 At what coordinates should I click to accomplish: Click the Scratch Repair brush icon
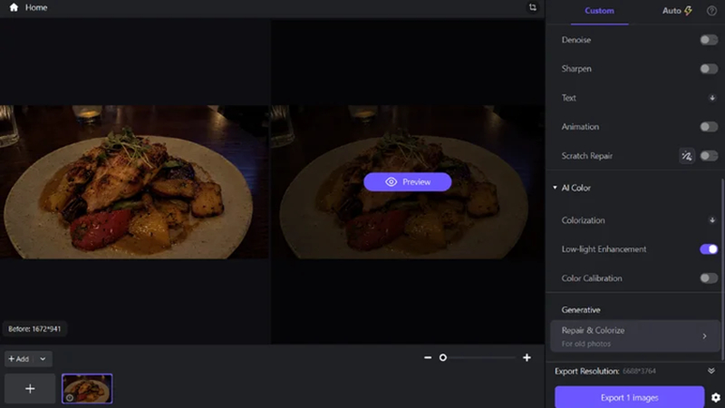[x=687, y=156]
